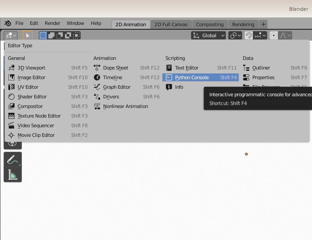Select Timeline editor entry
Screen dimensions: 312x240
126,77
